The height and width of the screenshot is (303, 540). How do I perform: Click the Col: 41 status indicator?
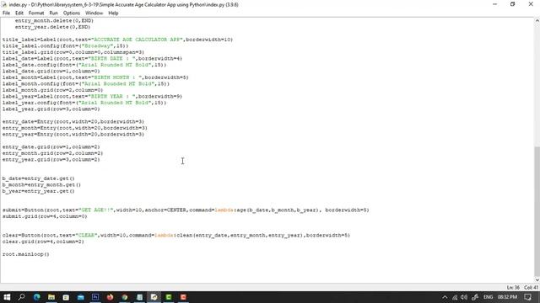(x=531, y=288)
